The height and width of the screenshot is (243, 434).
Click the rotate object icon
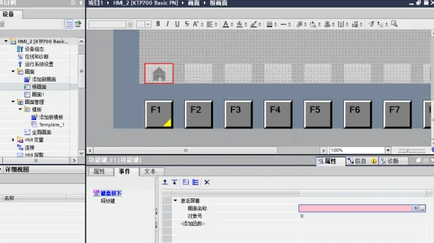coord(313,24)
